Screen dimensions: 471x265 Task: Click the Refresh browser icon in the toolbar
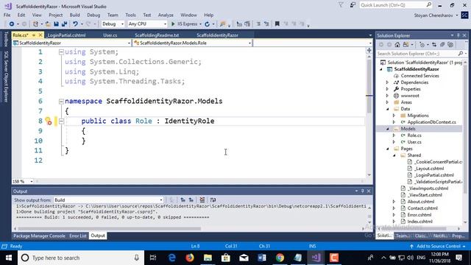(x=207, y=24)
